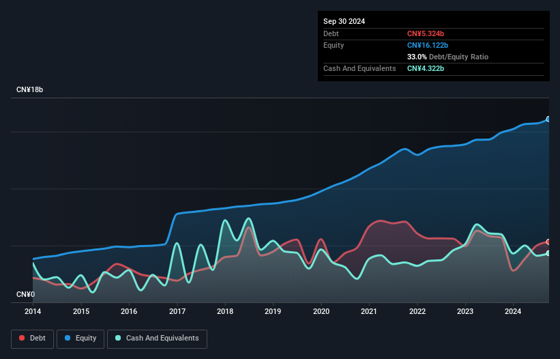Toggle the Equity series legend button

(x=80, y=339)
